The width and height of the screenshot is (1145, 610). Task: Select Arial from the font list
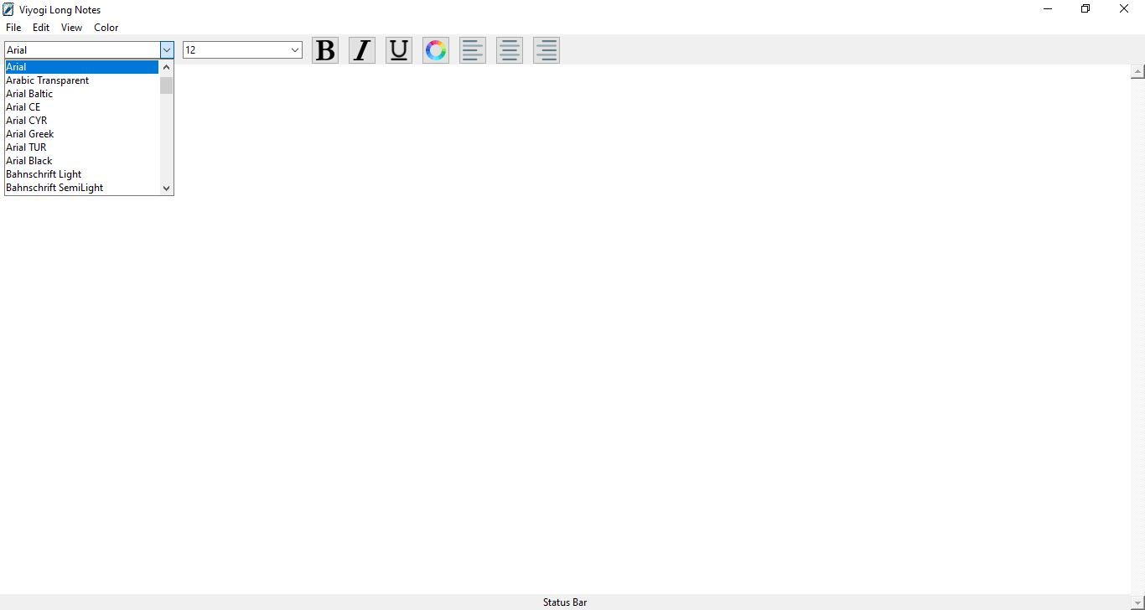pyautogui.click(x=82, y=67)
